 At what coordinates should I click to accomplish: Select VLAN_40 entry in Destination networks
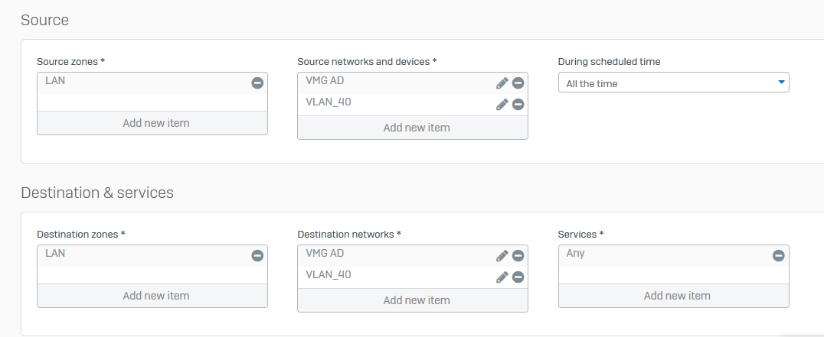383,275
